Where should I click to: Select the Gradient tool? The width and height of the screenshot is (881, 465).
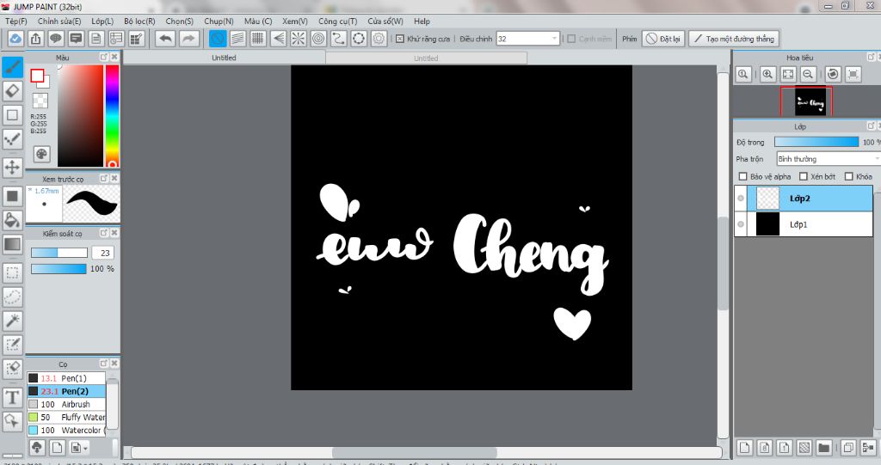click(x=12, y=244)
